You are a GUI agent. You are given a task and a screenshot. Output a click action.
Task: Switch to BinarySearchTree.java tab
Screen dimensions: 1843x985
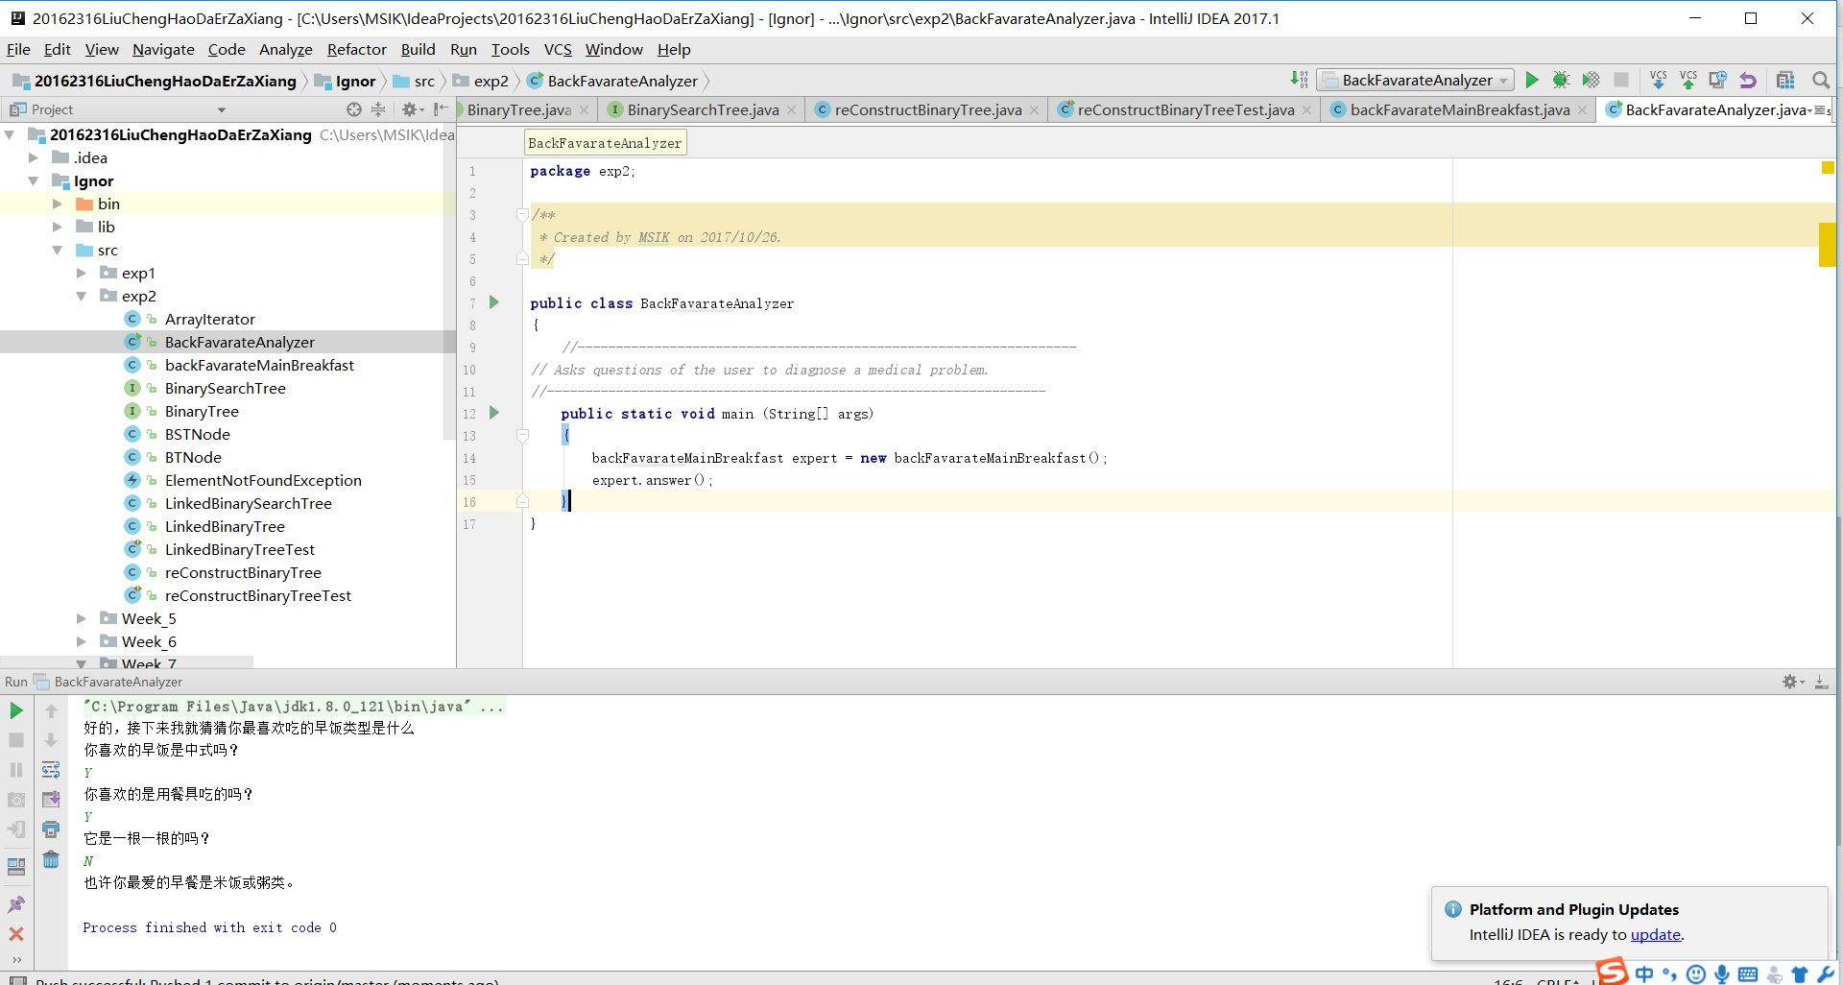703,109
